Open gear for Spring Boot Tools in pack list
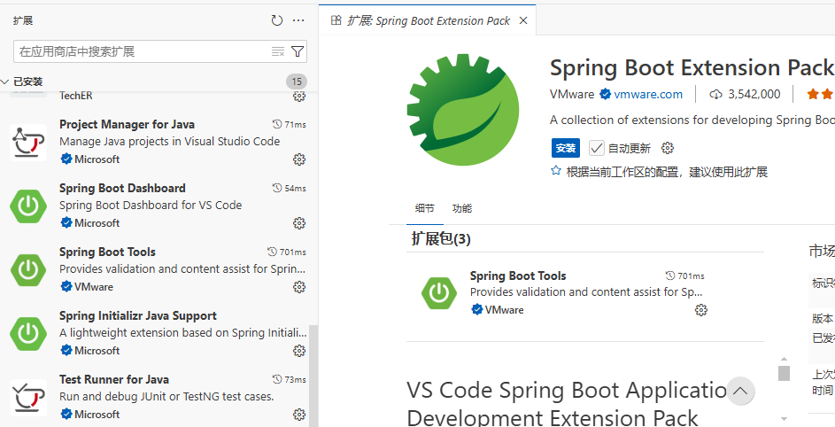The width and height of the screenshot is (835, 427). (x=701, y=310)
